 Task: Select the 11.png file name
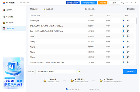point(33,41)
